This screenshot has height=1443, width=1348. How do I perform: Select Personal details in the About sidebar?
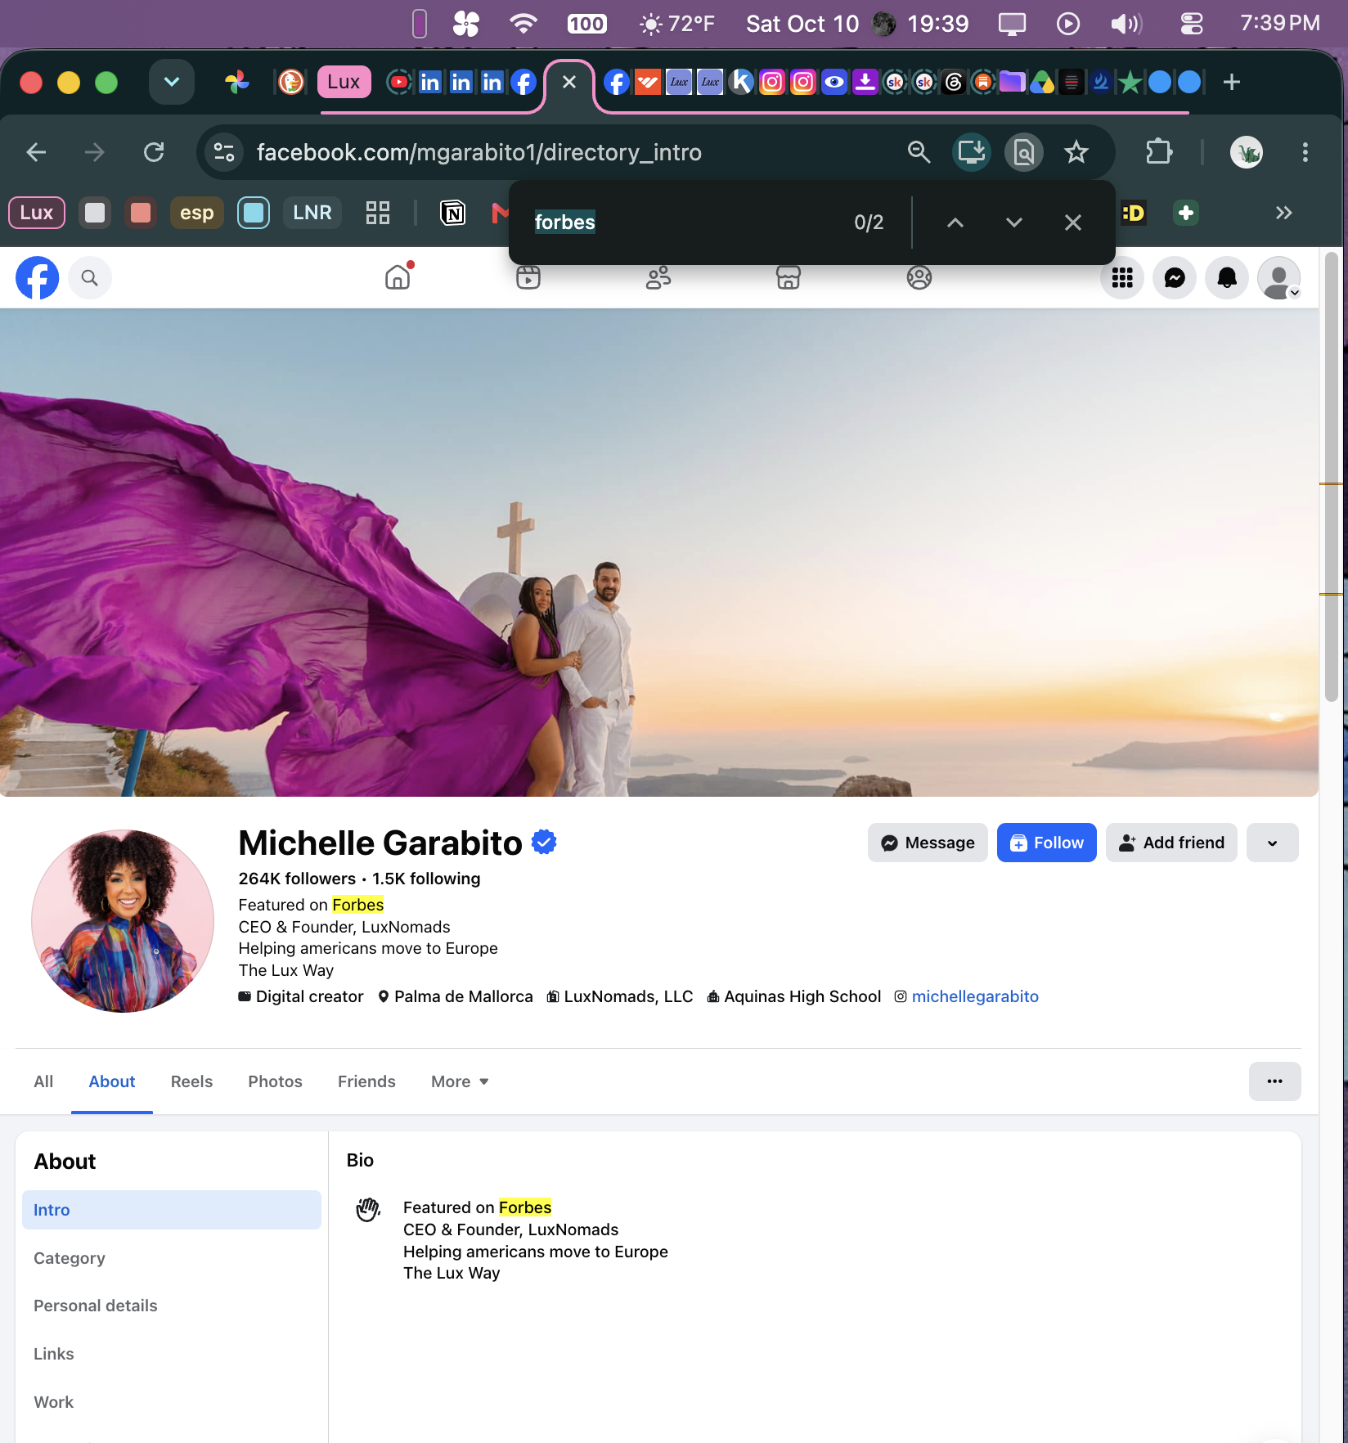point(172,1306)
